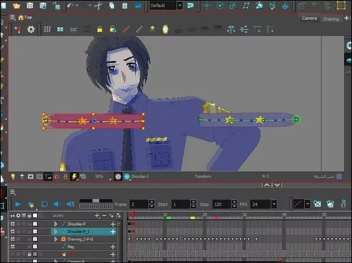Viewport: 352px width, 263px height.
Task: Add a new view tab with plus
Action: [x=346, y=18]
